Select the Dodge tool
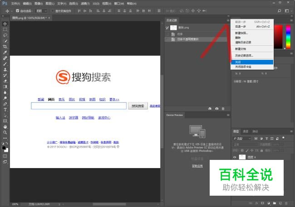 pos(5,98)
